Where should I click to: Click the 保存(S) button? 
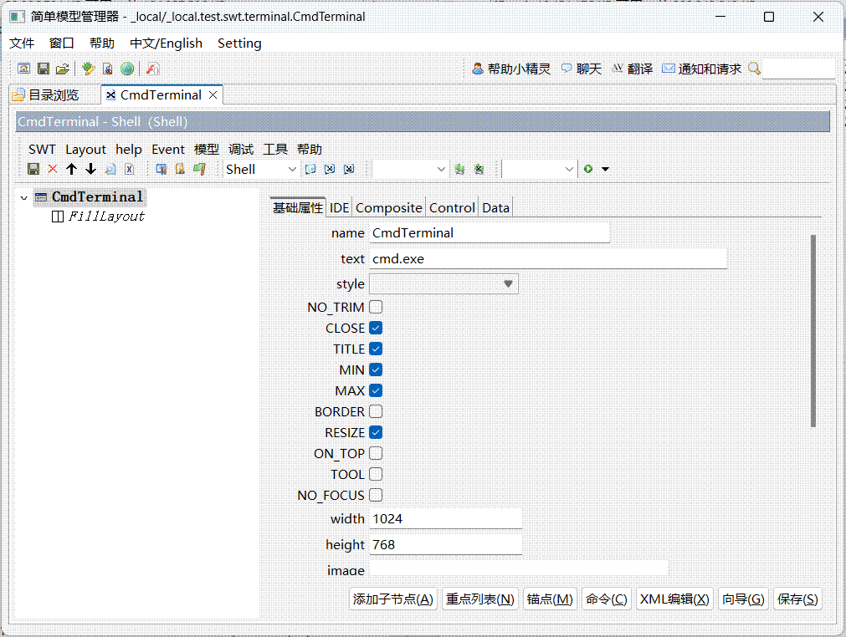tap(797, 599)
